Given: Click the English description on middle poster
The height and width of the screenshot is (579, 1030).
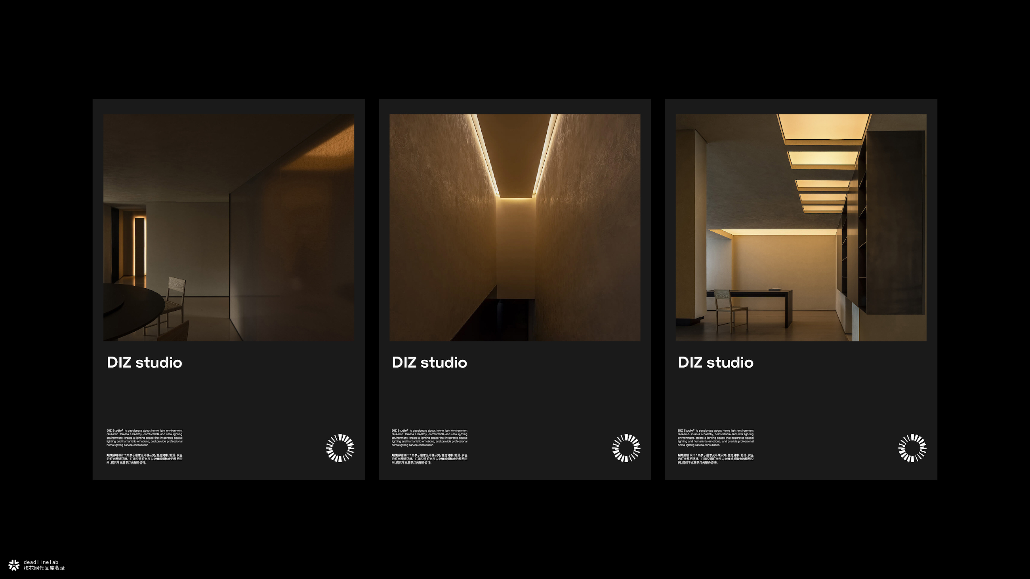Looking at the screenshot, I should coord(429,438).
